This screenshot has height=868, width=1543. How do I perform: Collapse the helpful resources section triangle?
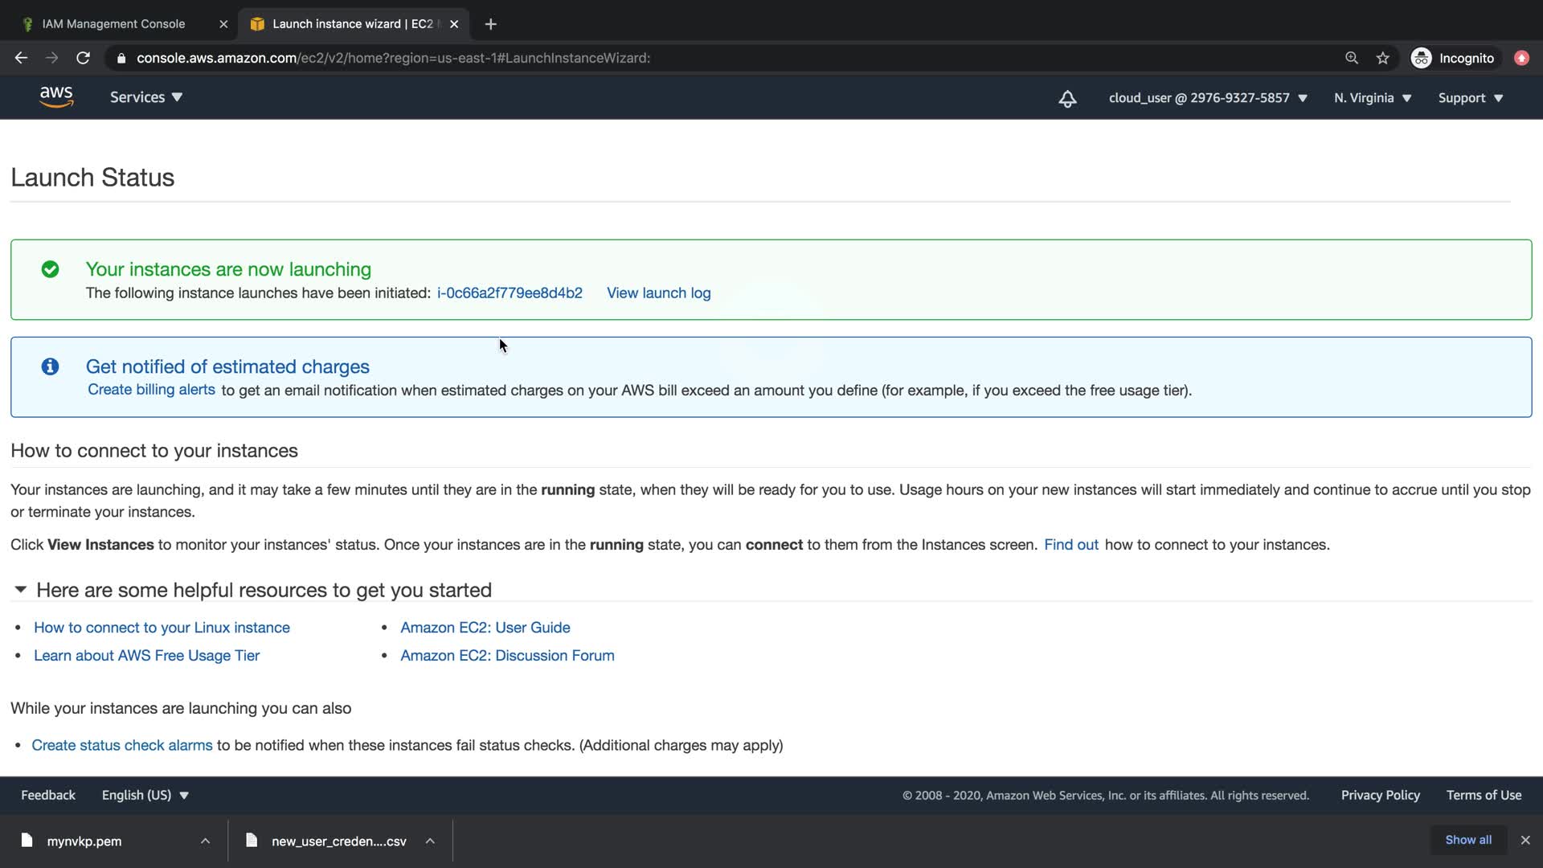(x=21, y=590)
